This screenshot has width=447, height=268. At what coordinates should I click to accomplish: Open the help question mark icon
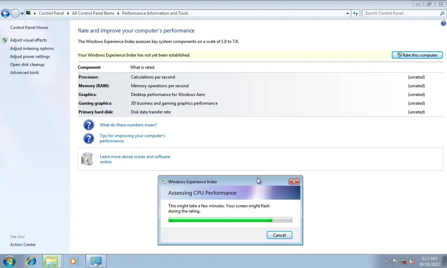[444, 24]
